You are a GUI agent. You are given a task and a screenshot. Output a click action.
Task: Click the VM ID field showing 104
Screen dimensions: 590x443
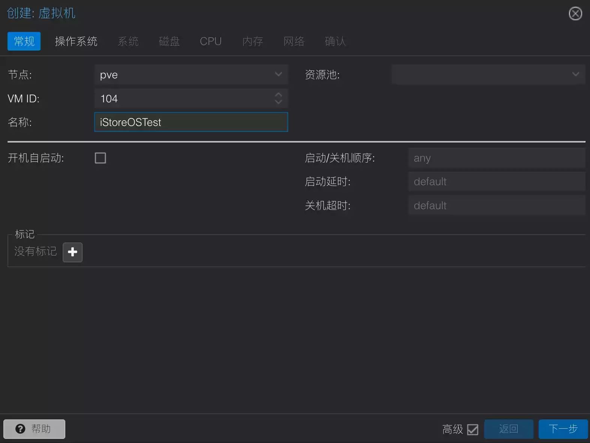(x=184, y=99)
